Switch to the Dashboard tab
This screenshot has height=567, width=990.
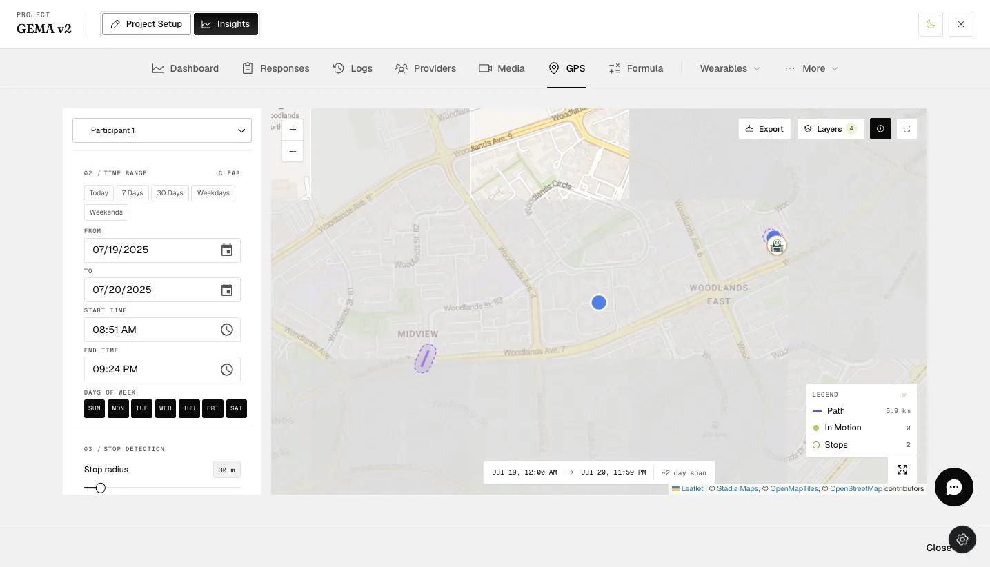[186, 68]
